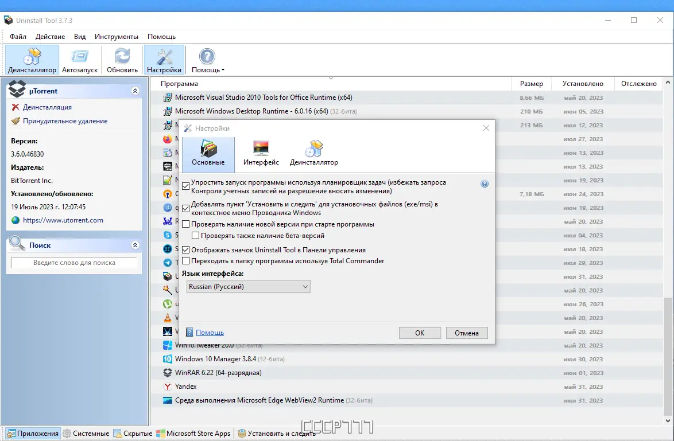Switch to the Системные bottom tab
The width and height of the screenshot is (674, 441).
click(x=86, y=434)
